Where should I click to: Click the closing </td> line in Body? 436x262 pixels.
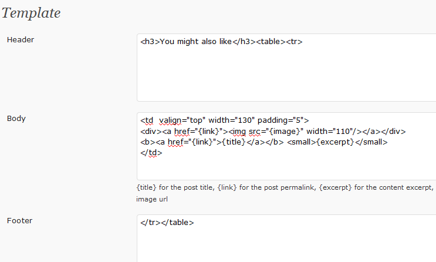click(151, 153)
